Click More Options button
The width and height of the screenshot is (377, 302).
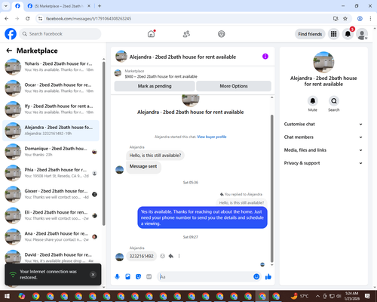coord(234,86)
